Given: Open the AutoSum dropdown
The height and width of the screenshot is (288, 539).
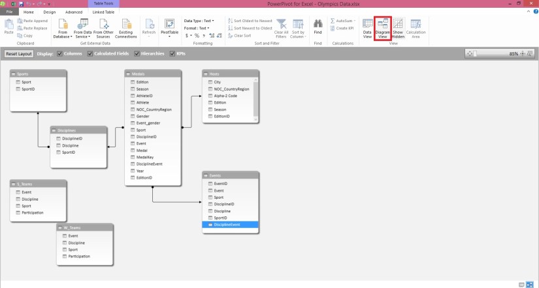Looking at the screenshot, I should (x=343, y=21).
